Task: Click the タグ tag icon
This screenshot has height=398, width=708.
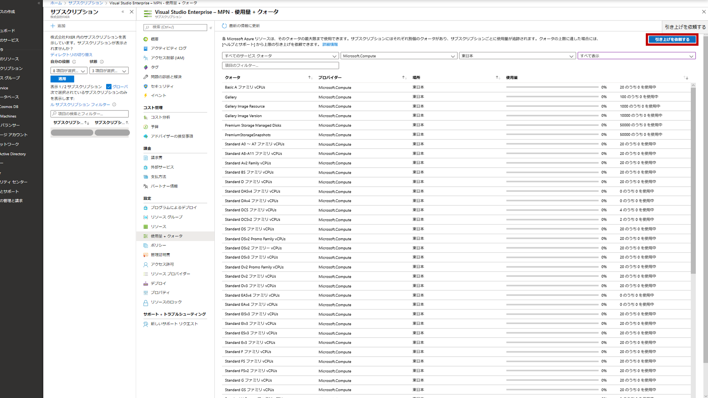Action: tap(146, 67)
